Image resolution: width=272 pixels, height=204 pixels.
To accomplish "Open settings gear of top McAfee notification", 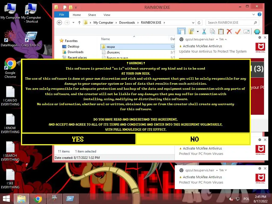I will click(x=260, y=37).
